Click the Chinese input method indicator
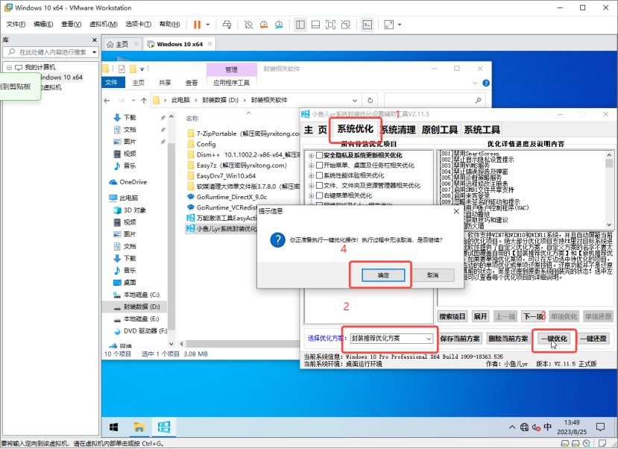 (547, 427)
